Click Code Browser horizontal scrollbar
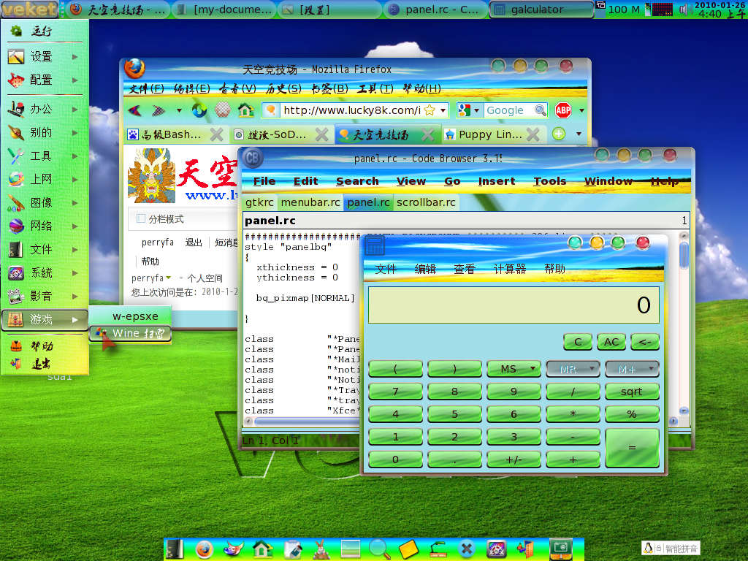Viewport: 748px width, 561px height. pyautogui.click(x=305, y=421)
